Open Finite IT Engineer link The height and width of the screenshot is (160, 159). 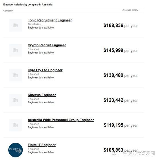pyautogui.click(x=42, y=145)
